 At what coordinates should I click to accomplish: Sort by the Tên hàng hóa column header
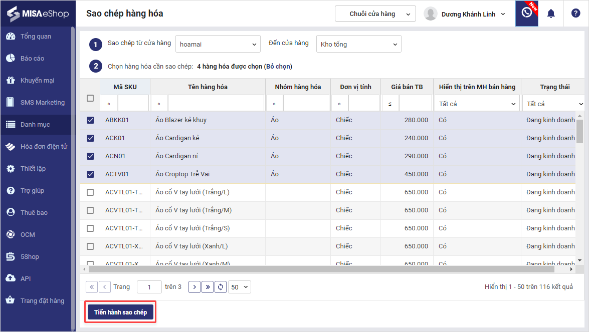(208, 87)
